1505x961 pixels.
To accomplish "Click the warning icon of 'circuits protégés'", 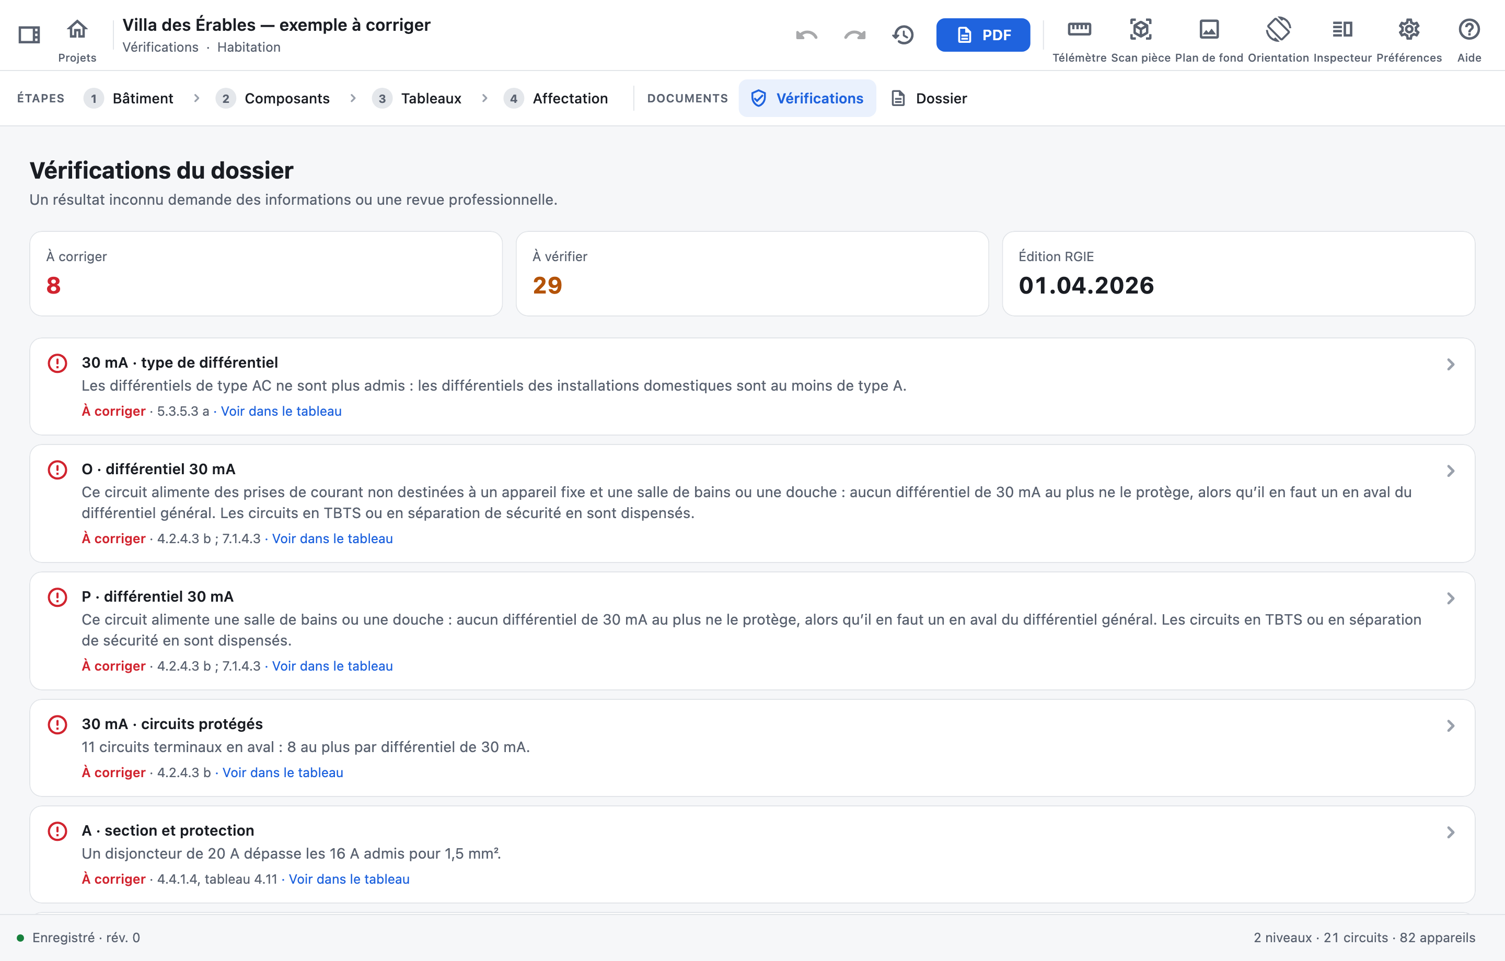I will pyautogui.click(x=57, y=724).
